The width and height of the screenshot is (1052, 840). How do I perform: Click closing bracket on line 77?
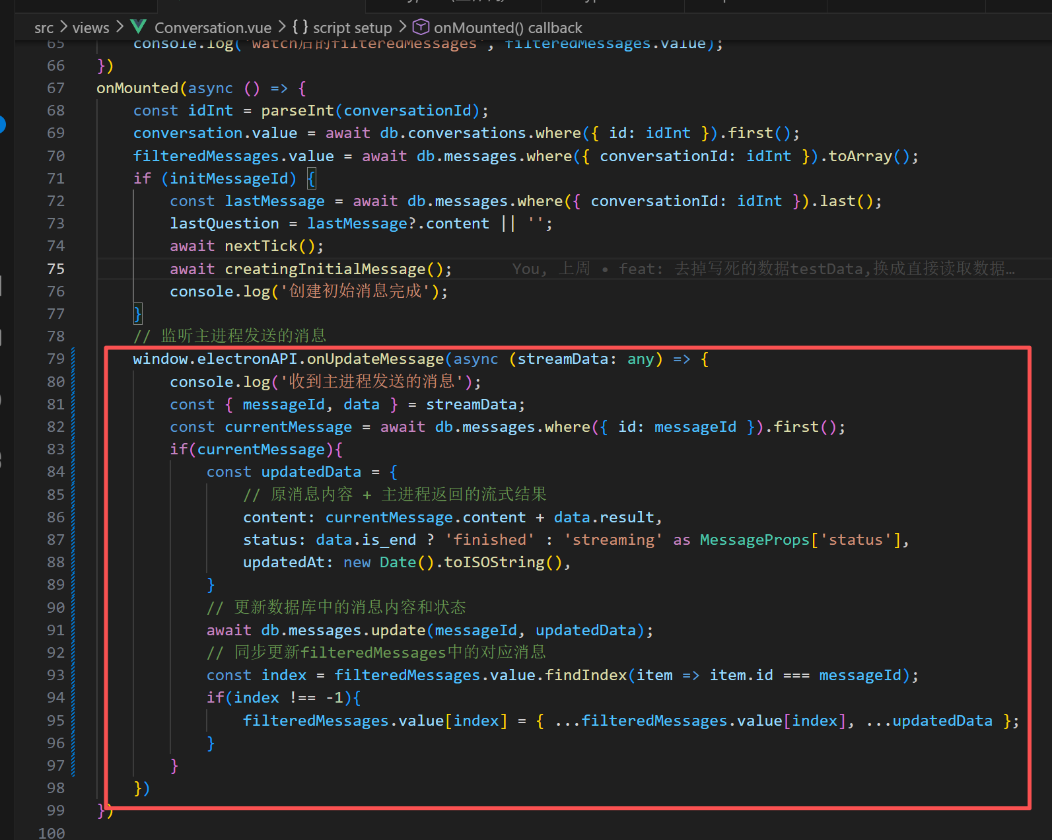(137, 314)
